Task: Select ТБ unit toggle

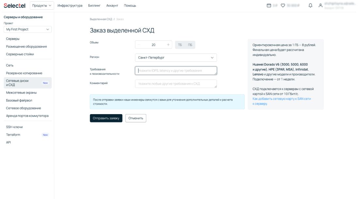Action: [180, 45]
